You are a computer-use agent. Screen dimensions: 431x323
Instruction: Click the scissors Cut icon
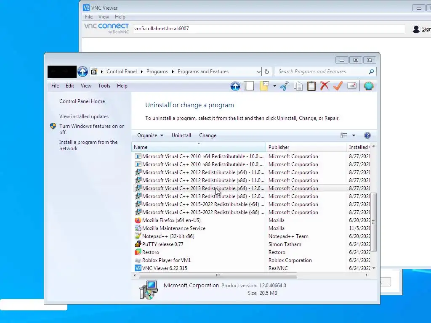[x=285, y=86]
